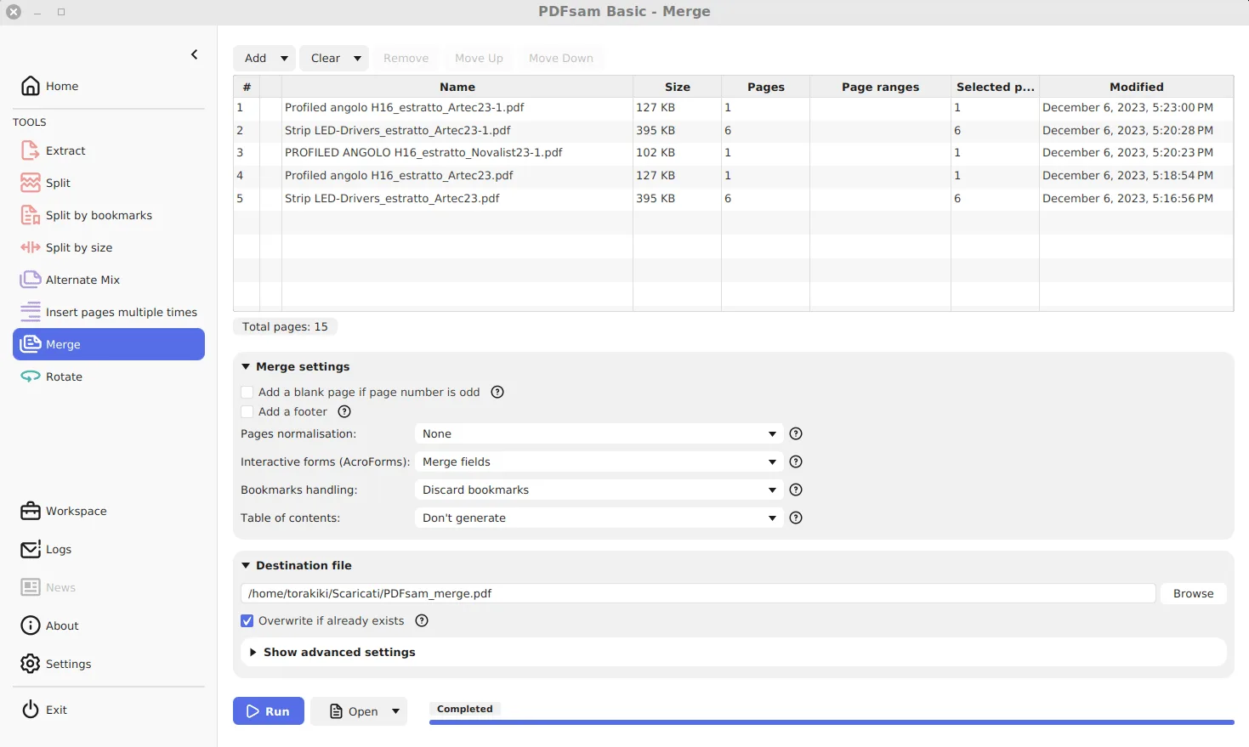Show help for Bookmarks handling
Viewport: 1249px width, 747px height.
pos(796,490)
